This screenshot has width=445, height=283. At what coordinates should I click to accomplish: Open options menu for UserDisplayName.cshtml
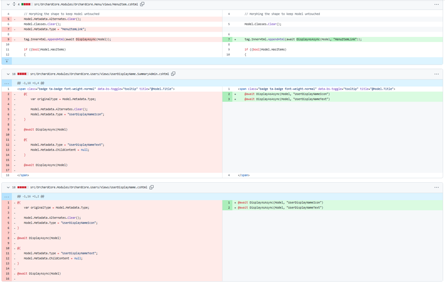tap(436, 188)
